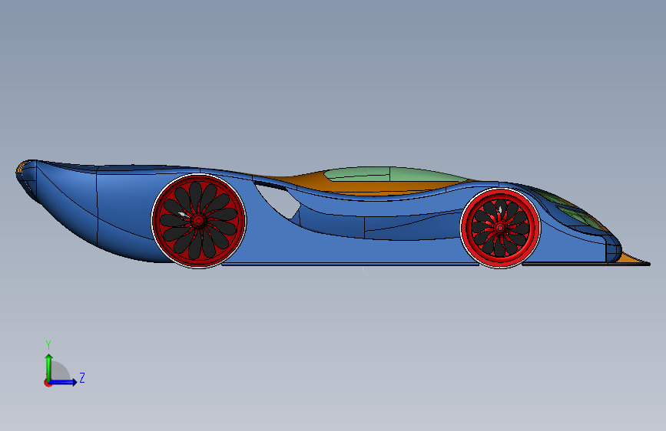The image size is (666, 431).
Task: Click the side air vent opening behind the larger wheel
Action: (278, 200)
